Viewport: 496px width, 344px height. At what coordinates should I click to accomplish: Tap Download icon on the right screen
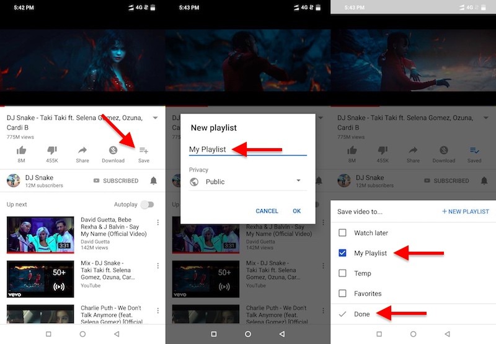[x=444, y=150]
